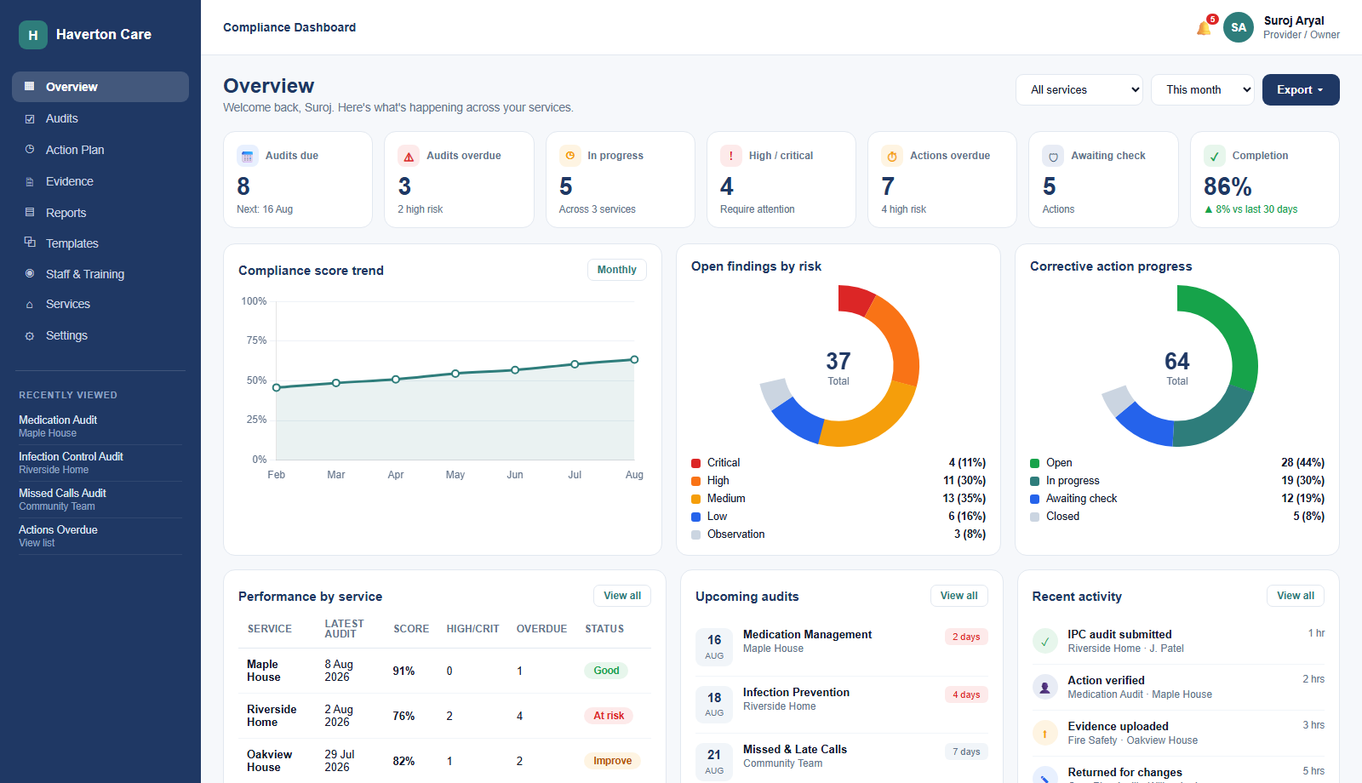The image size is (1362, 783).
Task: Open the SA user avatar
Action: click(1239, 27)
